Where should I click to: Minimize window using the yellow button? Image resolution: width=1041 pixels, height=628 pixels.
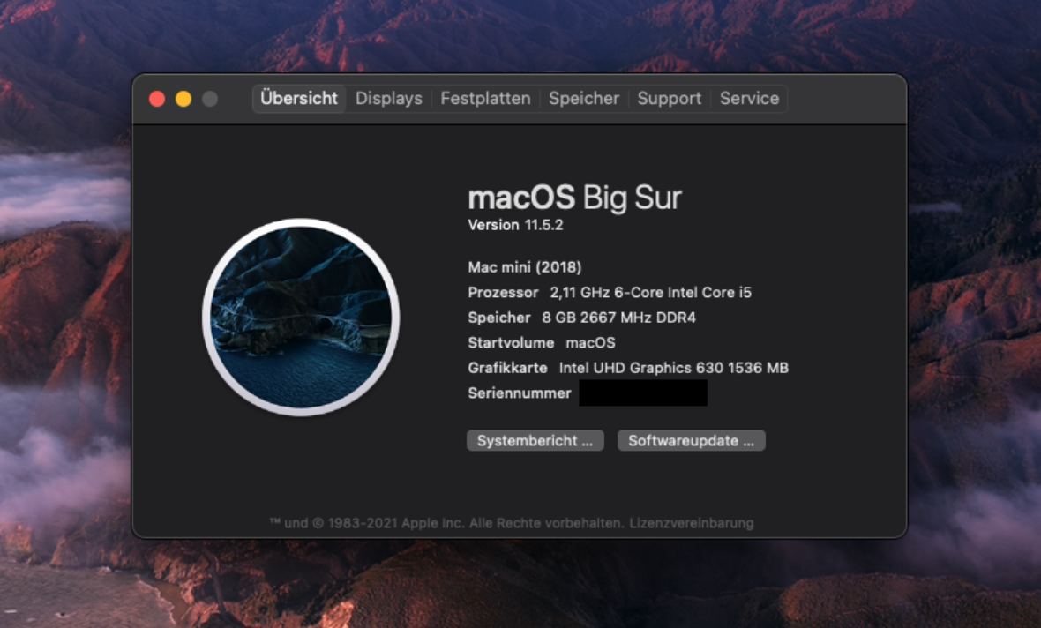point(183,99)
